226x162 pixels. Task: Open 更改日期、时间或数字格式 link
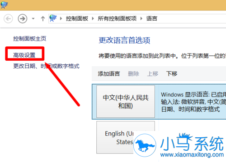pos(46,66)
